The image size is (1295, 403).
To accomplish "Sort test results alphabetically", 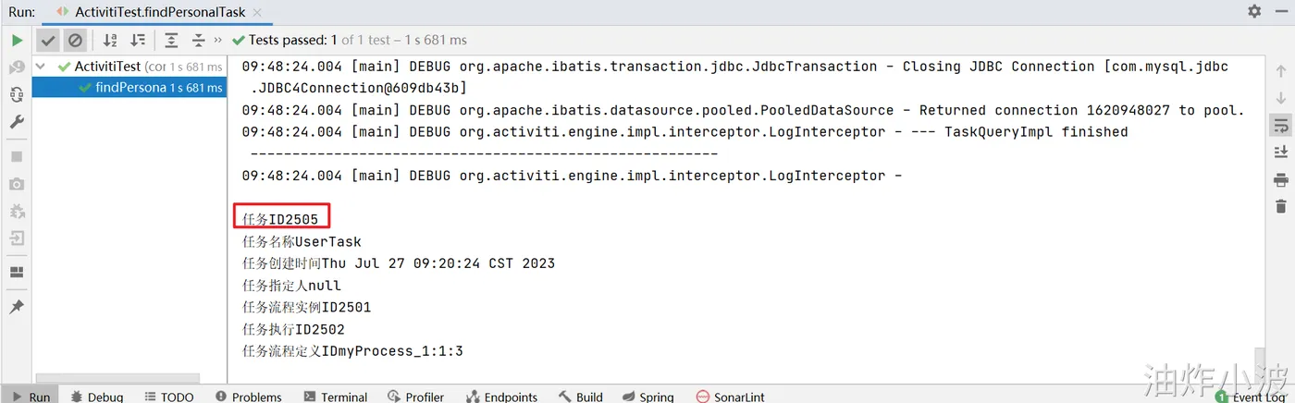I will (110, 41).
